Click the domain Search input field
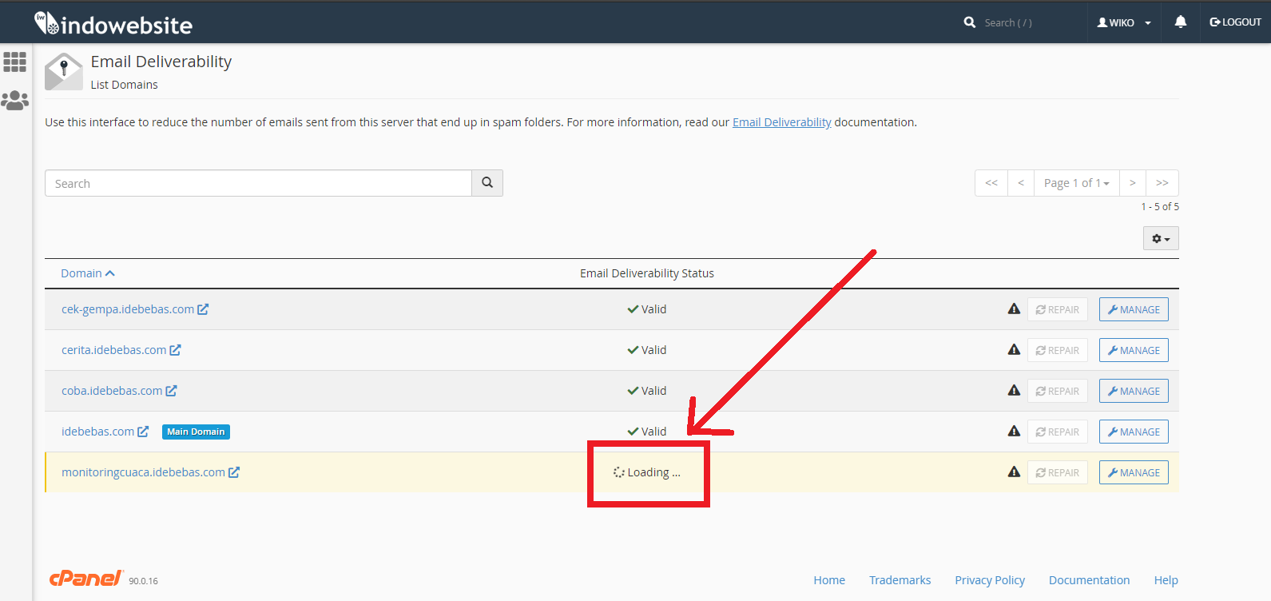The width and height of the screenshot is (1271, 601). pos(258,183)
